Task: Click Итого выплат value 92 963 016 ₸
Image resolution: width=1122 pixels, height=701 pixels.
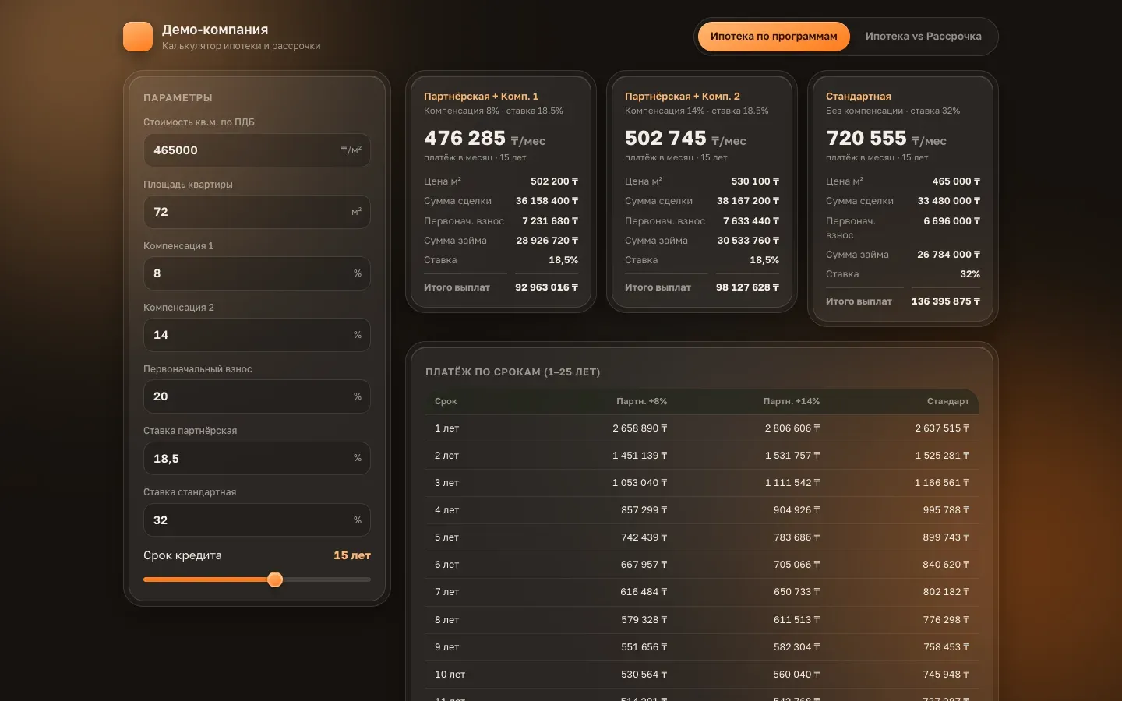Action: (547, 287)
